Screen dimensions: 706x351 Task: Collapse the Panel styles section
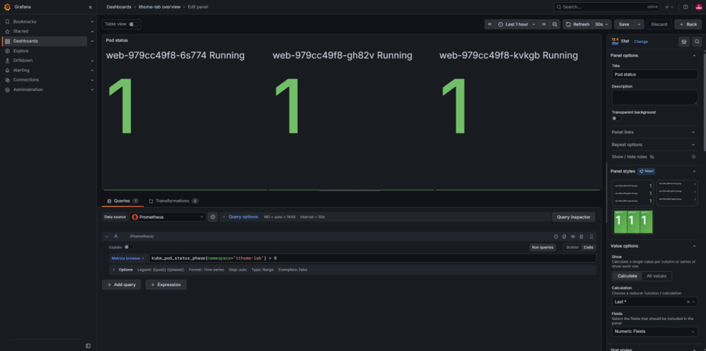[x=694, y=171]
